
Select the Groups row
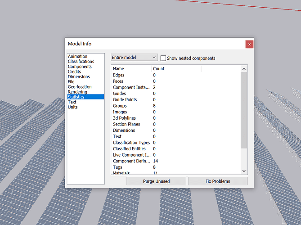tap(176, 106)
